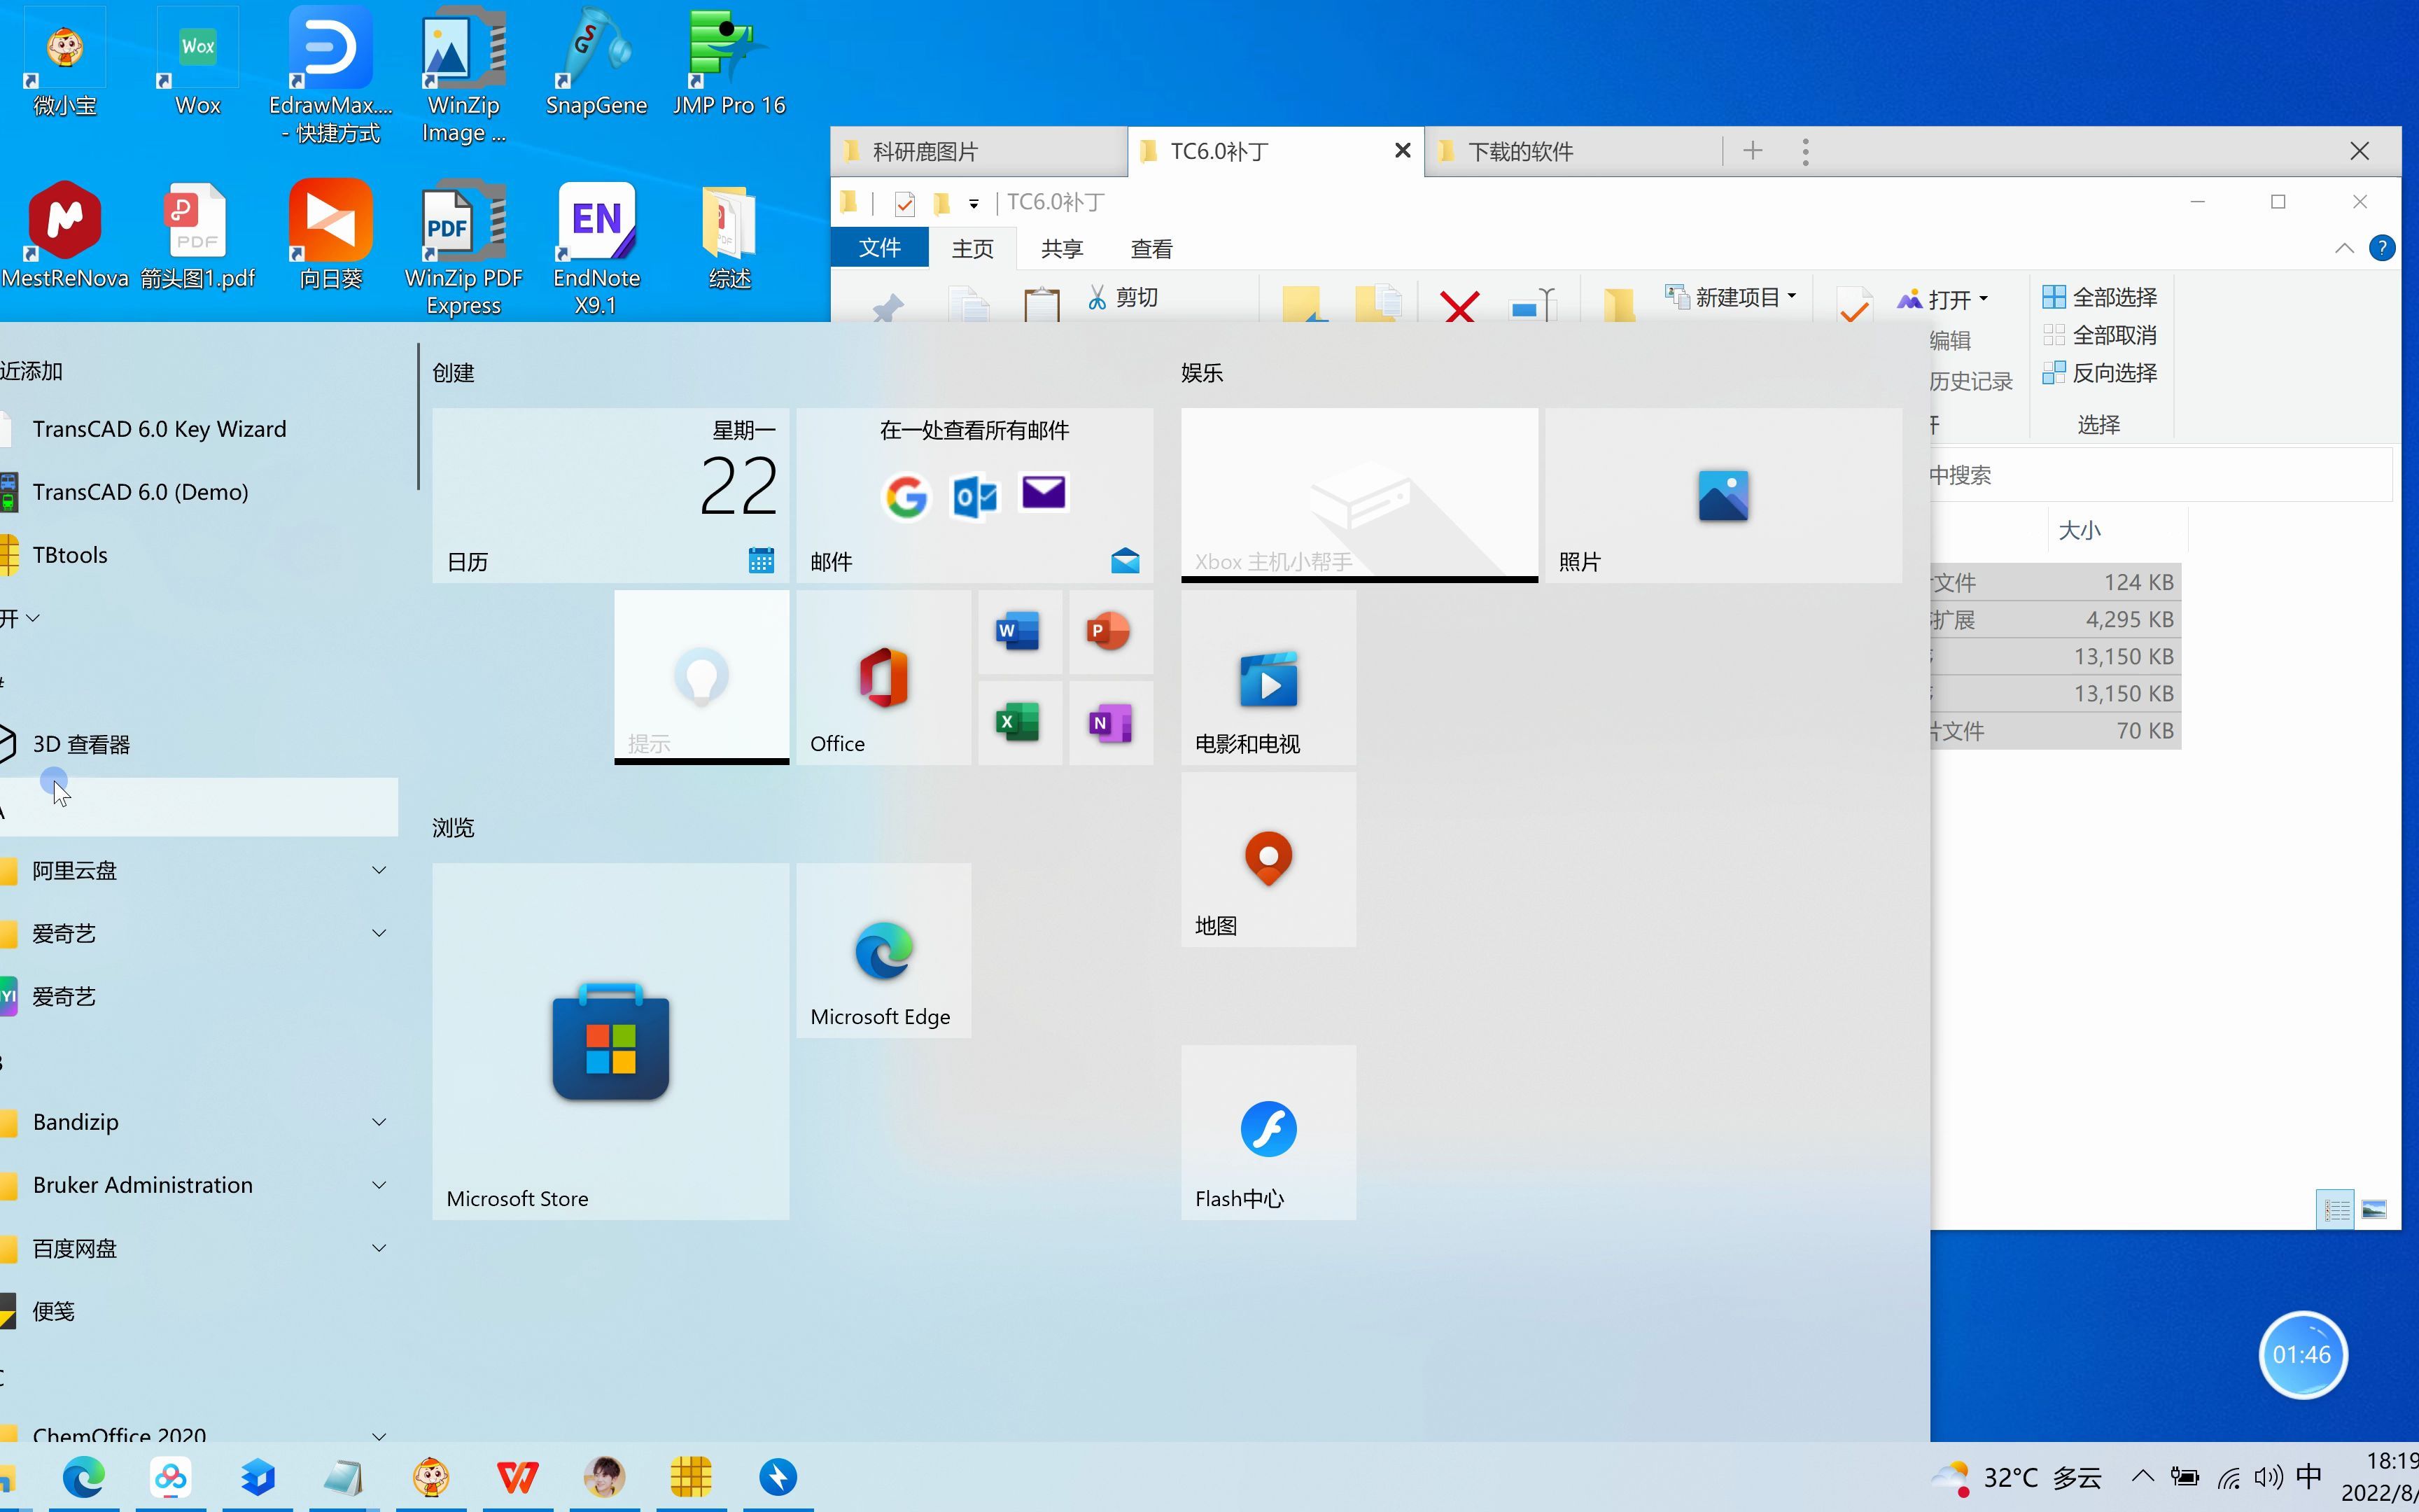Open the Microsoft Store tile
Image resolution: width=2419 pixels, height=1512 pixels.
(x=610, y=1040)
